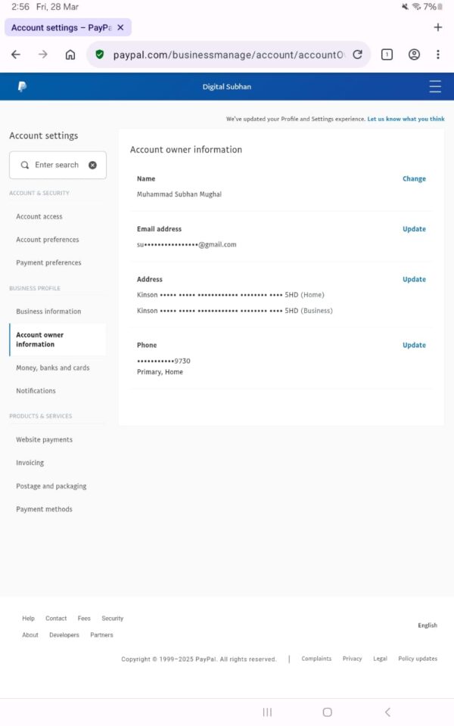Go to Payment preferences settings

(x=48, y=263)
